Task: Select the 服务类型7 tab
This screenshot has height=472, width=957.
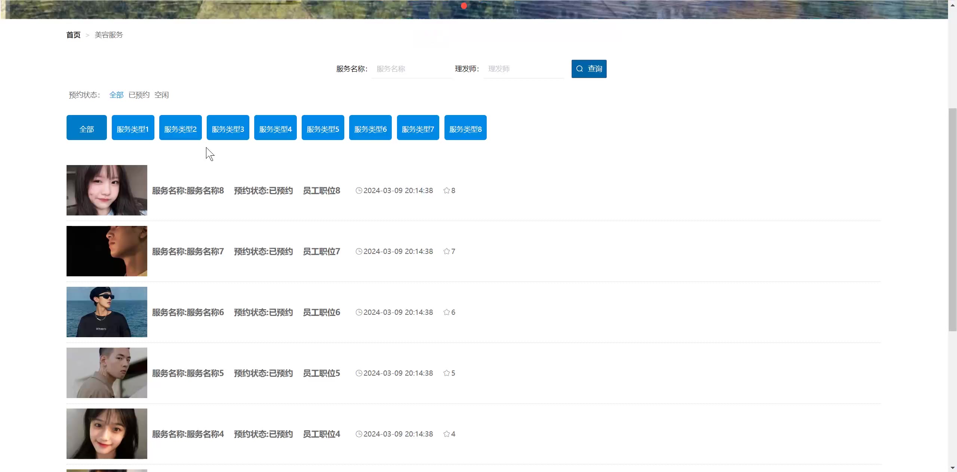Action: tap(418, 128)
